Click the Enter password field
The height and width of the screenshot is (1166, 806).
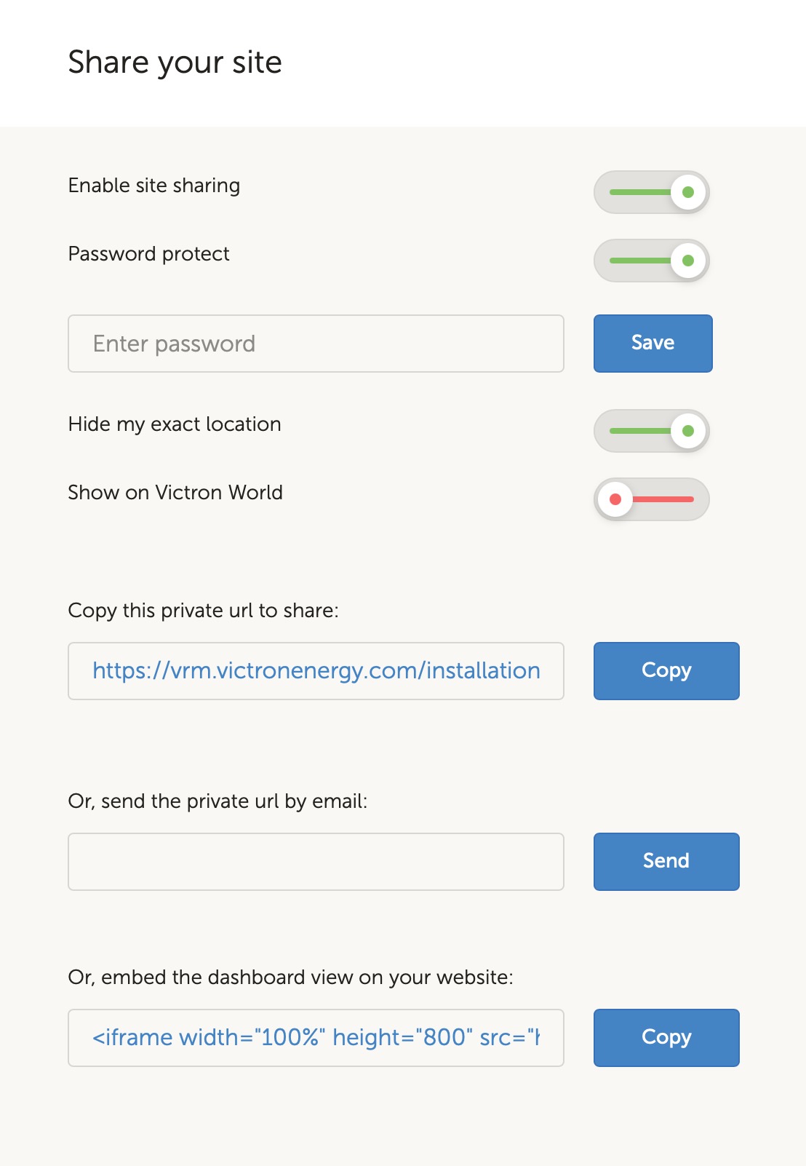click(x=316, y=344)
